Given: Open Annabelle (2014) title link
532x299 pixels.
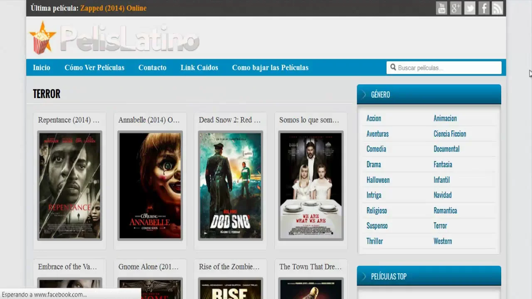Looking at the screenshot, I should tap(149, 120).
